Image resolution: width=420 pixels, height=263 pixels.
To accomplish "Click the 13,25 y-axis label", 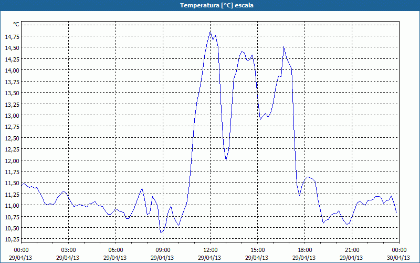I will (12, 104).
